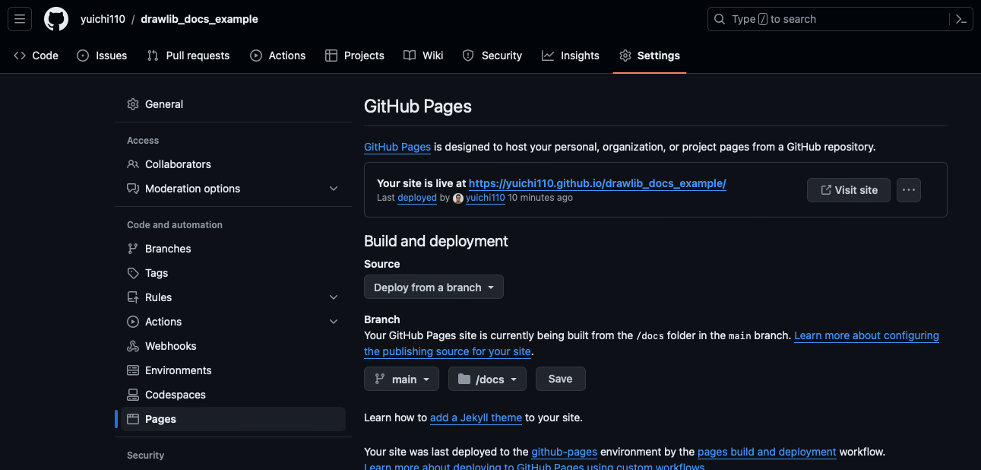Click the search magnifier icon
The image size is (981, 470).
pos(720,19)
